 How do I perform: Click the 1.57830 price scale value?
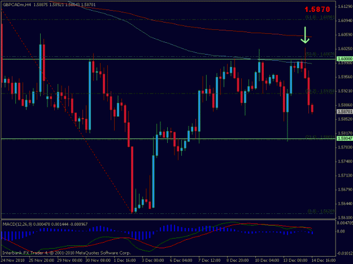click(345, 147)
